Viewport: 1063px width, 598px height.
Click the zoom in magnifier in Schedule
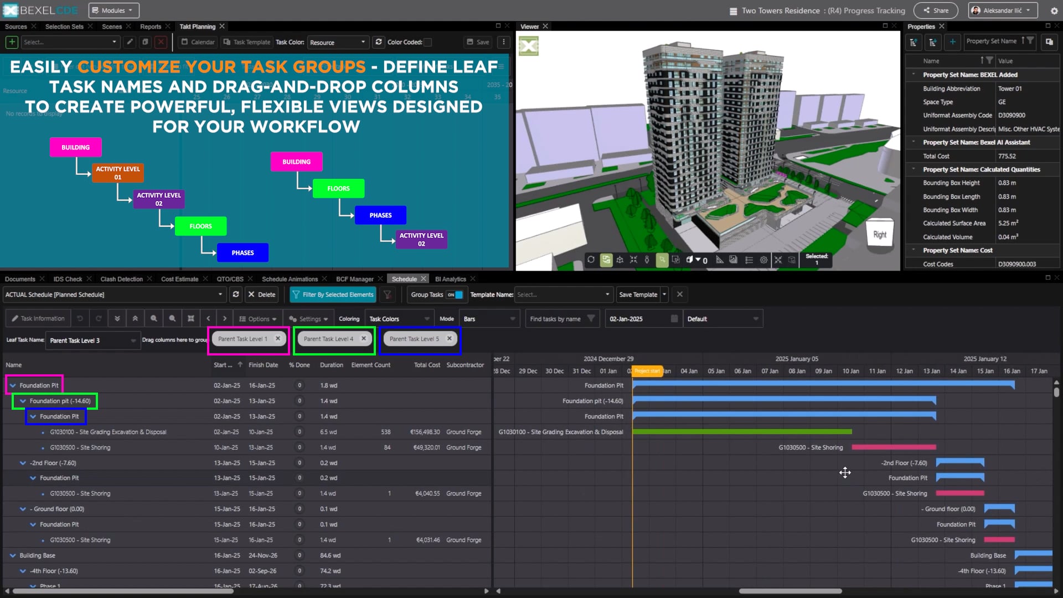tap(154, 319)
